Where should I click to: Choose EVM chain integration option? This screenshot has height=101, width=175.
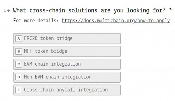67,64
